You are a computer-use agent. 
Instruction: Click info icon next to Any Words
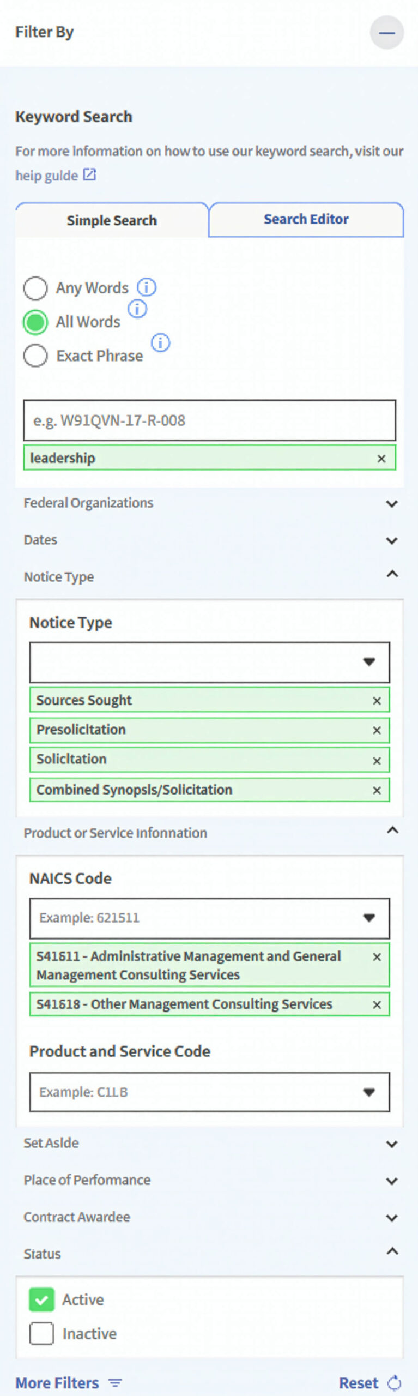[146, 287]
